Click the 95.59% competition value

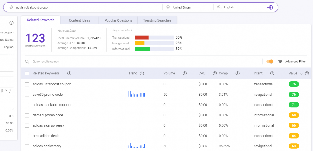coord(224,146)
